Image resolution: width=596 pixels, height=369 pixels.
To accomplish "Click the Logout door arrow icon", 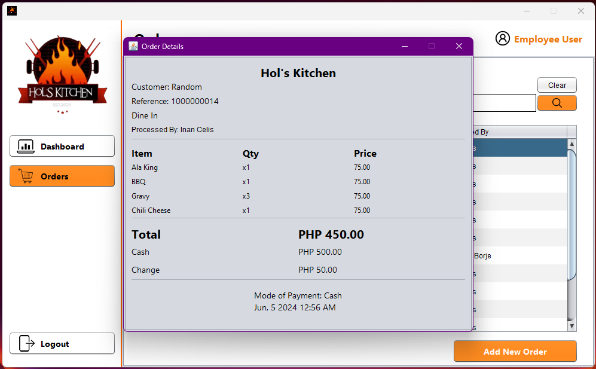I will (27, 343).
